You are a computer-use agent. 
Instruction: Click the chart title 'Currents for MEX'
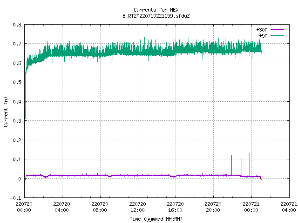(156, 10)
